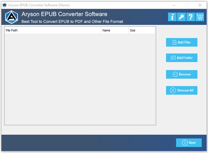
Task: Minimize the Aryson EPUB Converter window
Action: [x=174, y=5]
